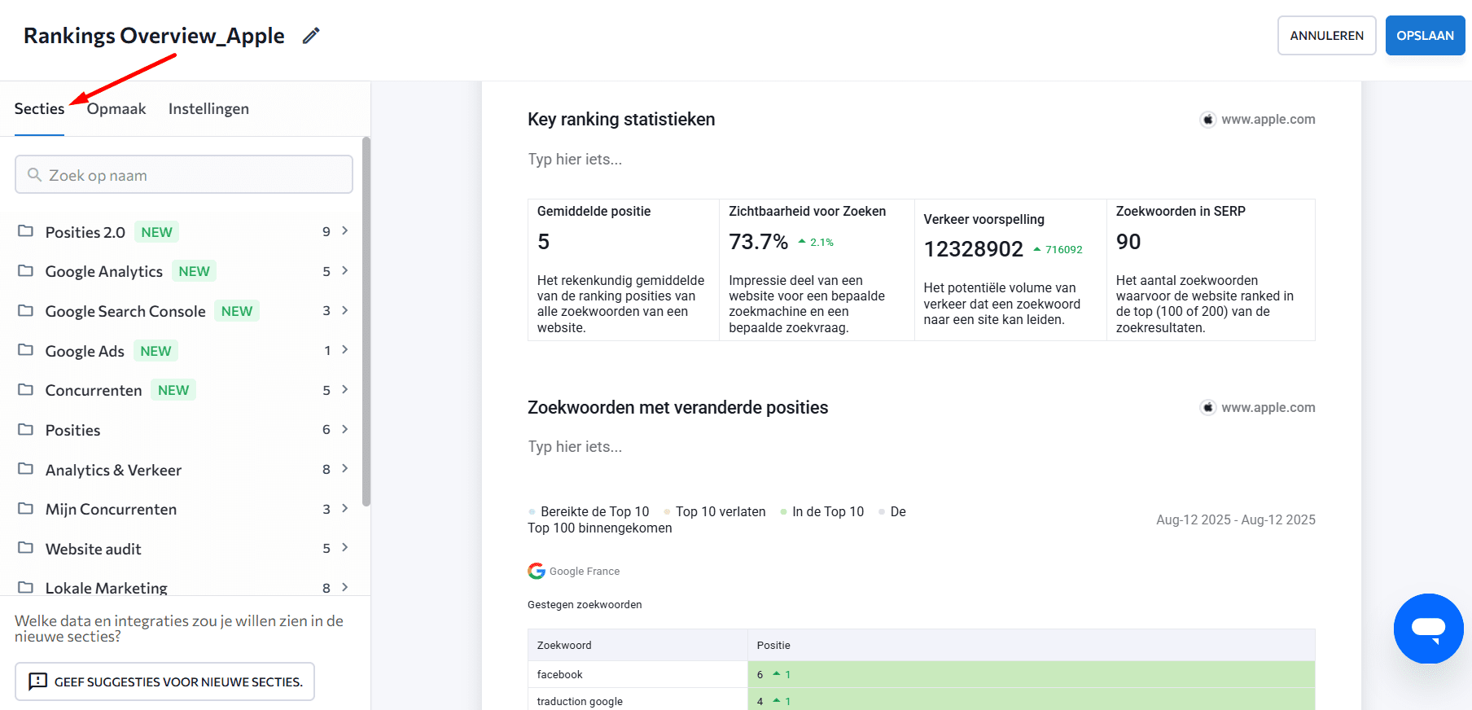The height and width of the screenshot is (710, 1472).
Task: Click the Analytics & Verkeer folder icon
Action: [26, 469]
